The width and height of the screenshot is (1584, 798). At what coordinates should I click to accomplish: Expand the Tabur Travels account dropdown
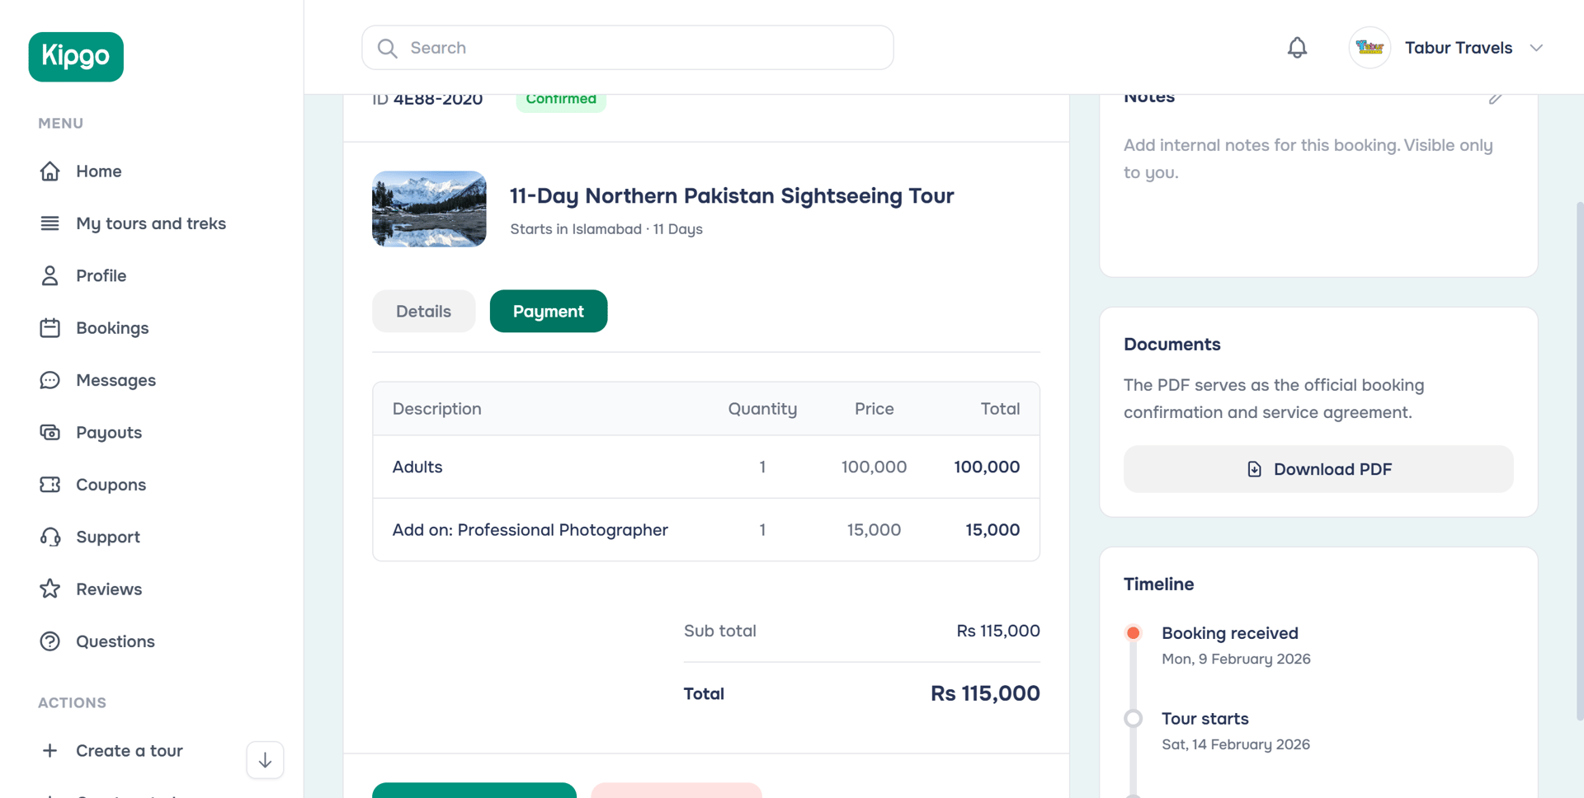click(x=1536, y=47)
